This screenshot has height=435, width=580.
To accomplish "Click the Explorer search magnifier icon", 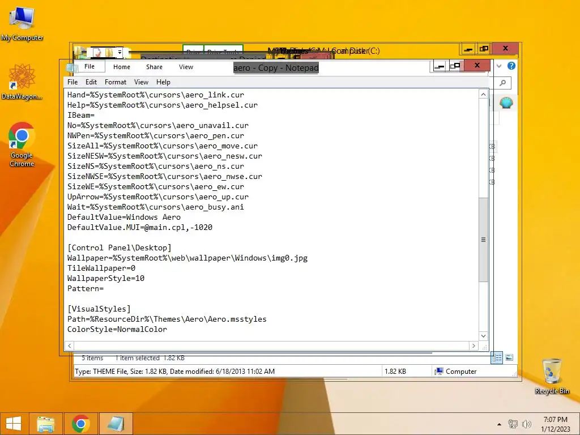I will click(503, 83).
